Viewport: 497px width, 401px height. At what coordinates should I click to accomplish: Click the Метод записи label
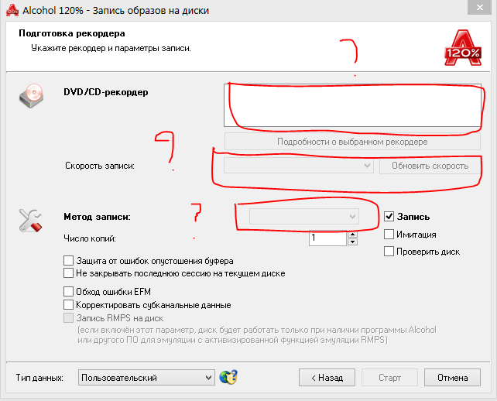(97, 217)
